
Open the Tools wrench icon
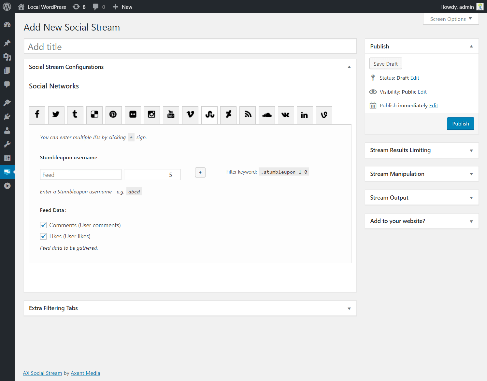[7, 144]
